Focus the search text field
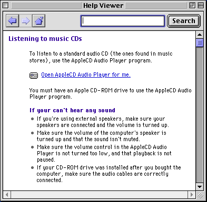This screenshot has height=202, width=207. [x=123, y=21]
